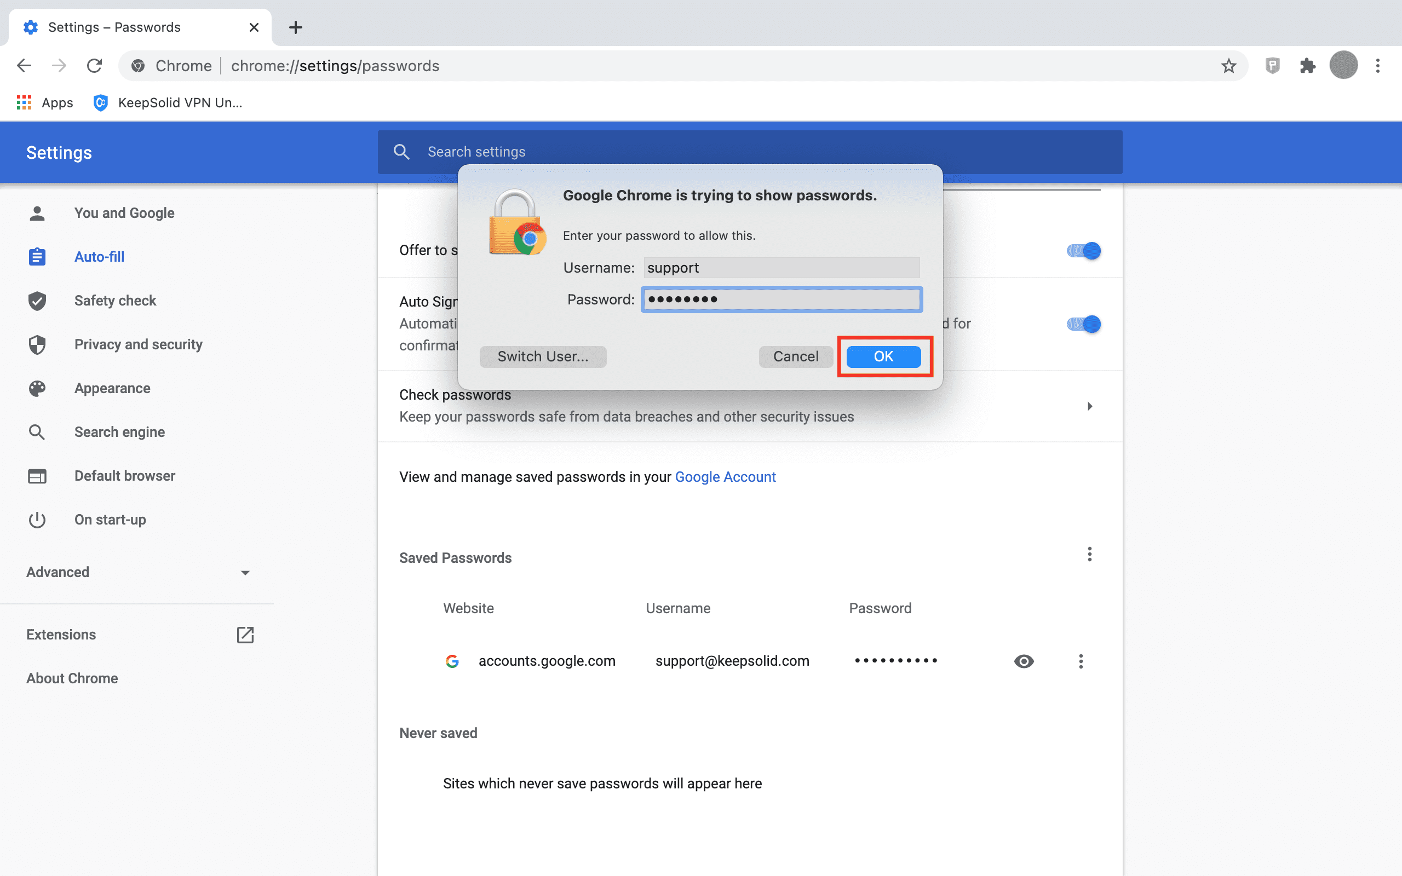The width and height of the screenshot is (1402, 876).
Task: Open the Default browser settings icon
Action: point(37,476)
